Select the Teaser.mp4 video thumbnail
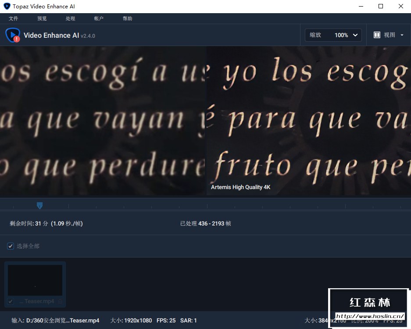Screen dimensions: 411x329 pos(35,280)
